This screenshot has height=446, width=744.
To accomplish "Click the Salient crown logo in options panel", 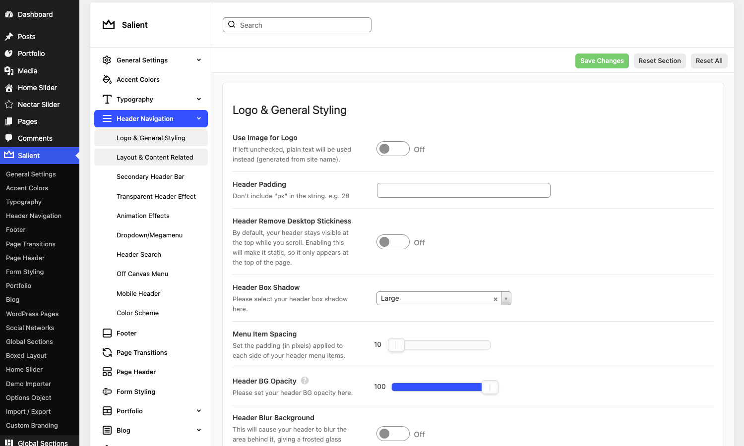I will [x=109, y=25].
